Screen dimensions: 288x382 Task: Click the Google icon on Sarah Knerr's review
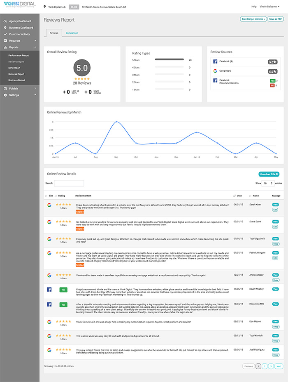point(49,205)
